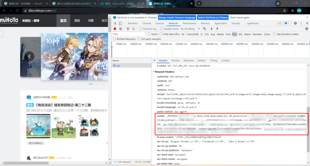Click Don't show again button
This screenshot has width=310, height=166.
(x=240, y=18)
